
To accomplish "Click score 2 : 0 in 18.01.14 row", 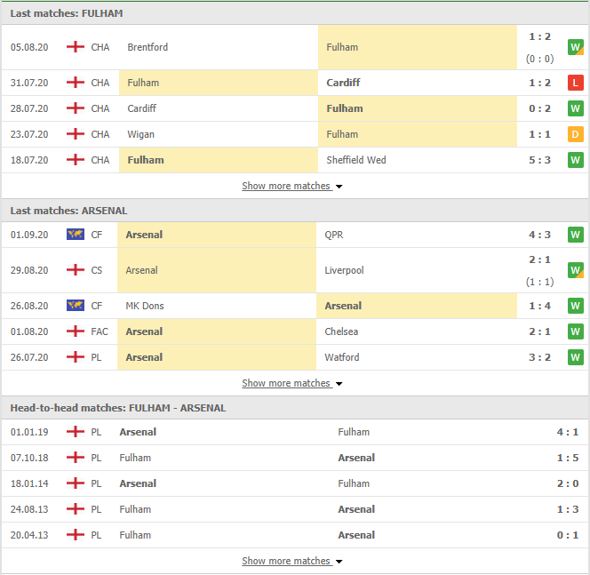I will click(x=568, y=483).
